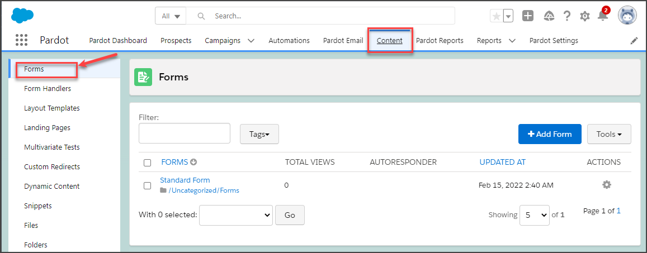Open the Trailhead guidance icon
The width and height of the screenshot is (647, 253).
549,16
